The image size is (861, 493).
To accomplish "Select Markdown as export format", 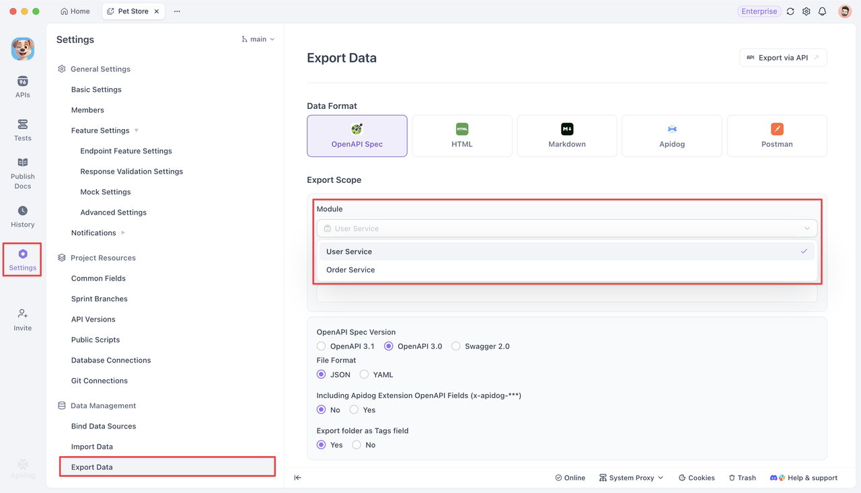I will 567,135.
